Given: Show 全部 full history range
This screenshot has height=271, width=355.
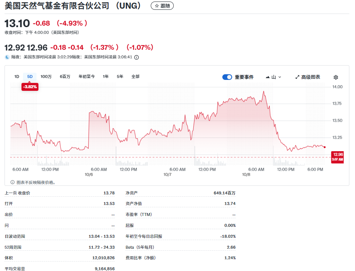Looking at the screenshot, I should (x=135, y=77).
